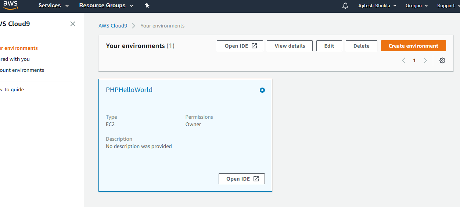Click the pin shortcut icon in header
Screen dimensions: 460x207
(147, 5)
